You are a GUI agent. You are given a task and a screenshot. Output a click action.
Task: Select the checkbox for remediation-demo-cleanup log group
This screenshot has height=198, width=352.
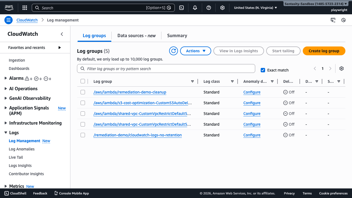[83, 92]
